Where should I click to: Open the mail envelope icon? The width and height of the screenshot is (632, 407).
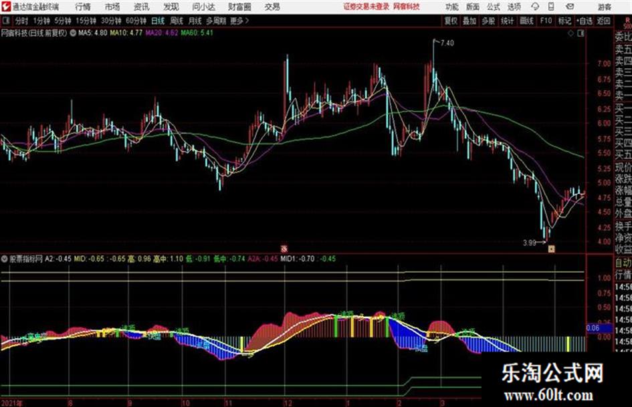(570, 7)
